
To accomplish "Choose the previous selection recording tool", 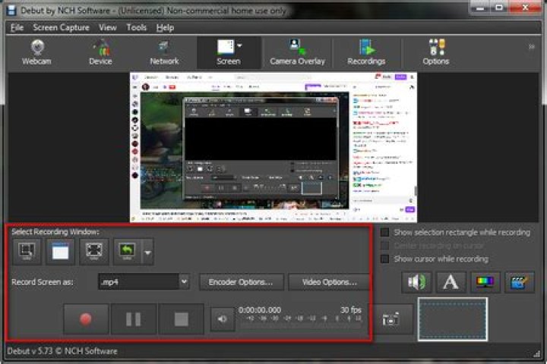I will coord(128,252).
